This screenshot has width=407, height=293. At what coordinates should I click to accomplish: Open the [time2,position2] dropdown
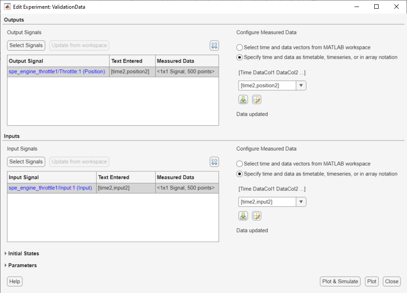pyautogui.click(x=301, y=85)
